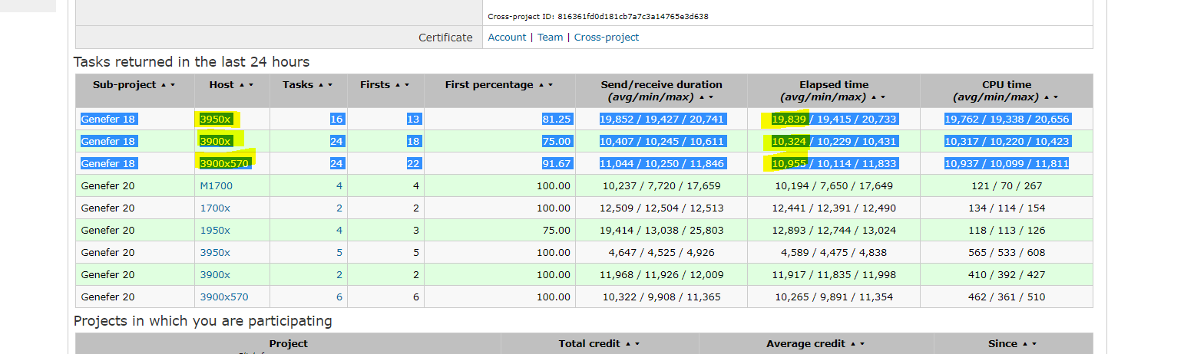
Task: Open host 3950x in Genefer 20 row
Action: (x=215, y=252)
